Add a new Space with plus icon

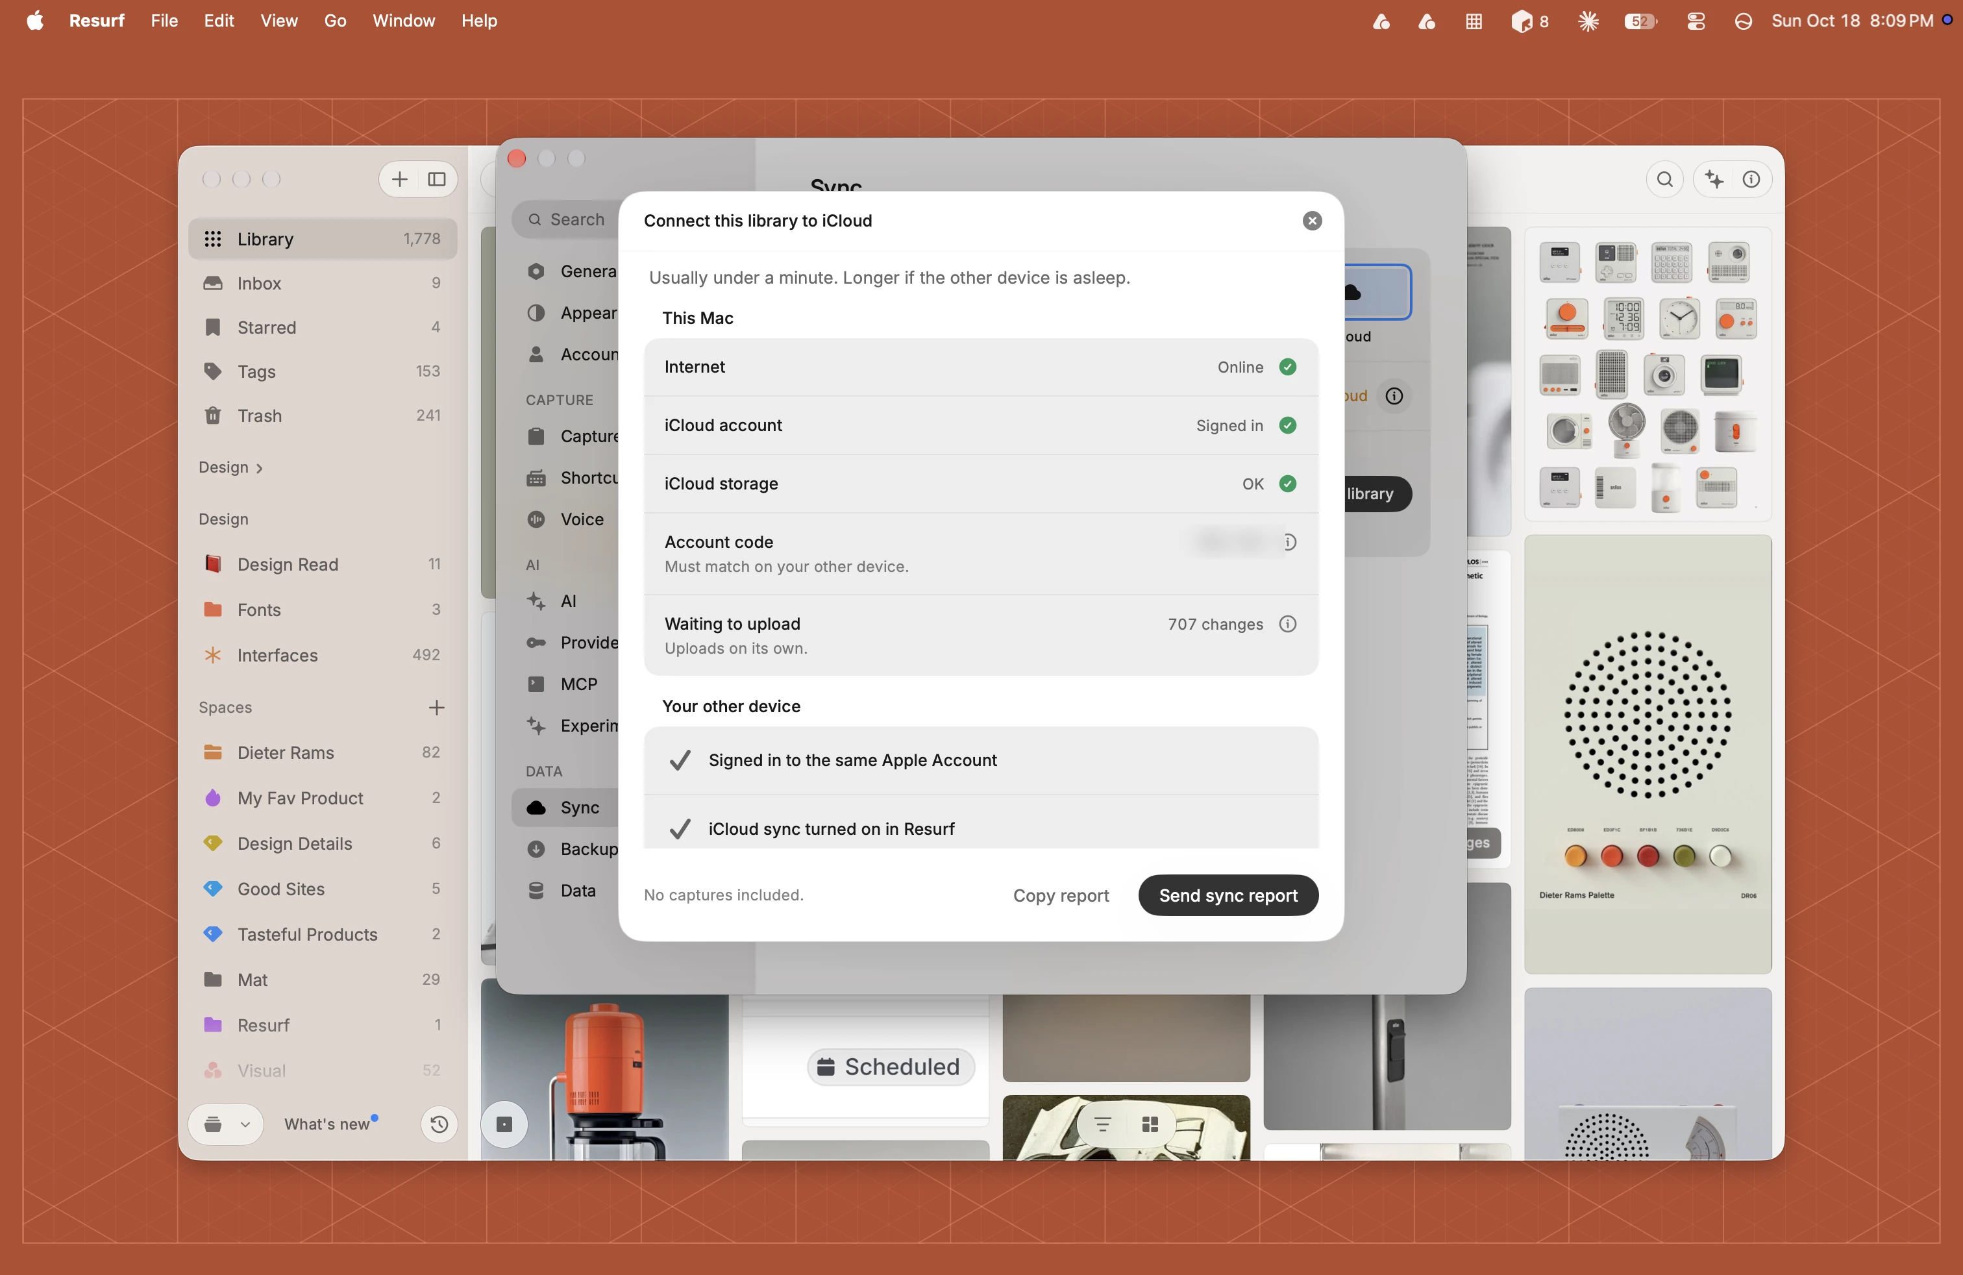(x=436, y=707)
